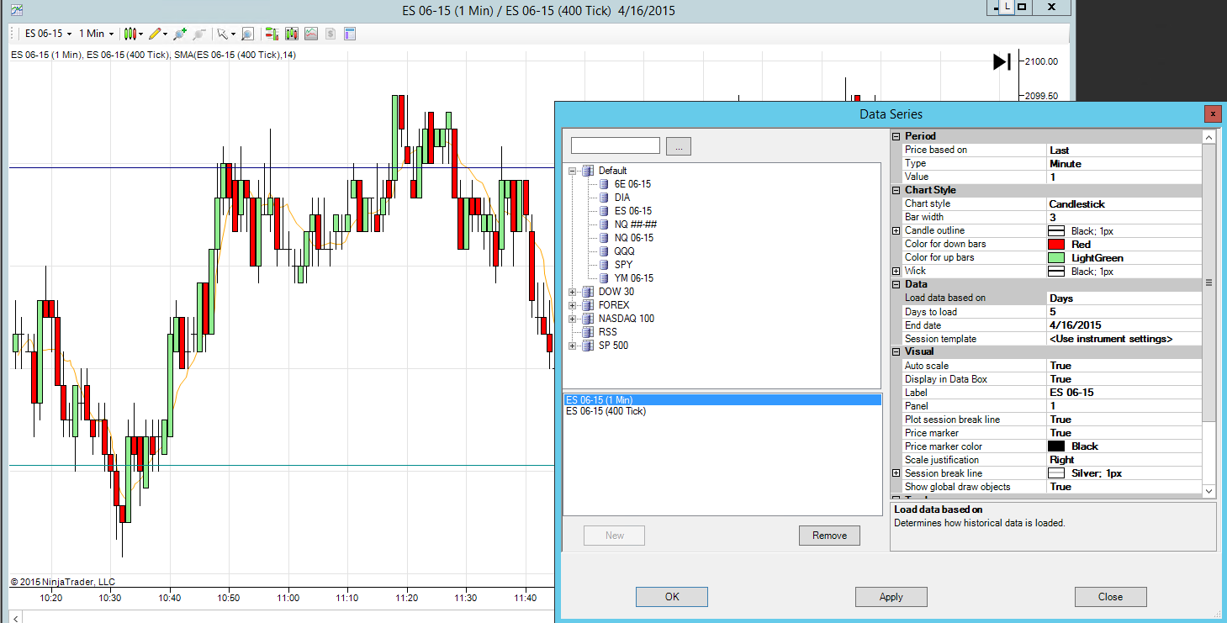The image size is (1227, 623).
Task: Open the chart style candlestick toolbar icon
Action: click(130, 34)
